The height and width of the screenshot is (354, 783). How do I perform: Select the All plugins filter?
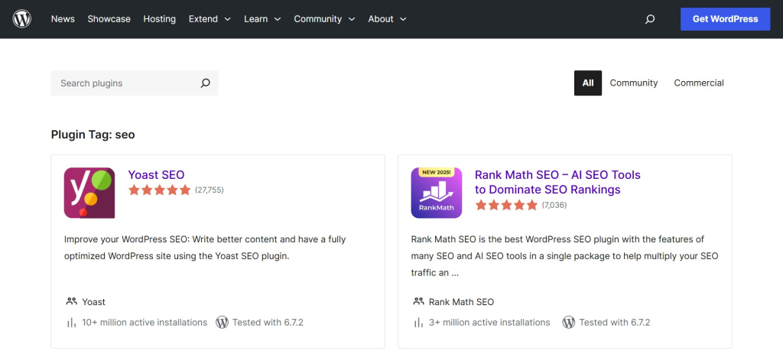tap(588, 83)
